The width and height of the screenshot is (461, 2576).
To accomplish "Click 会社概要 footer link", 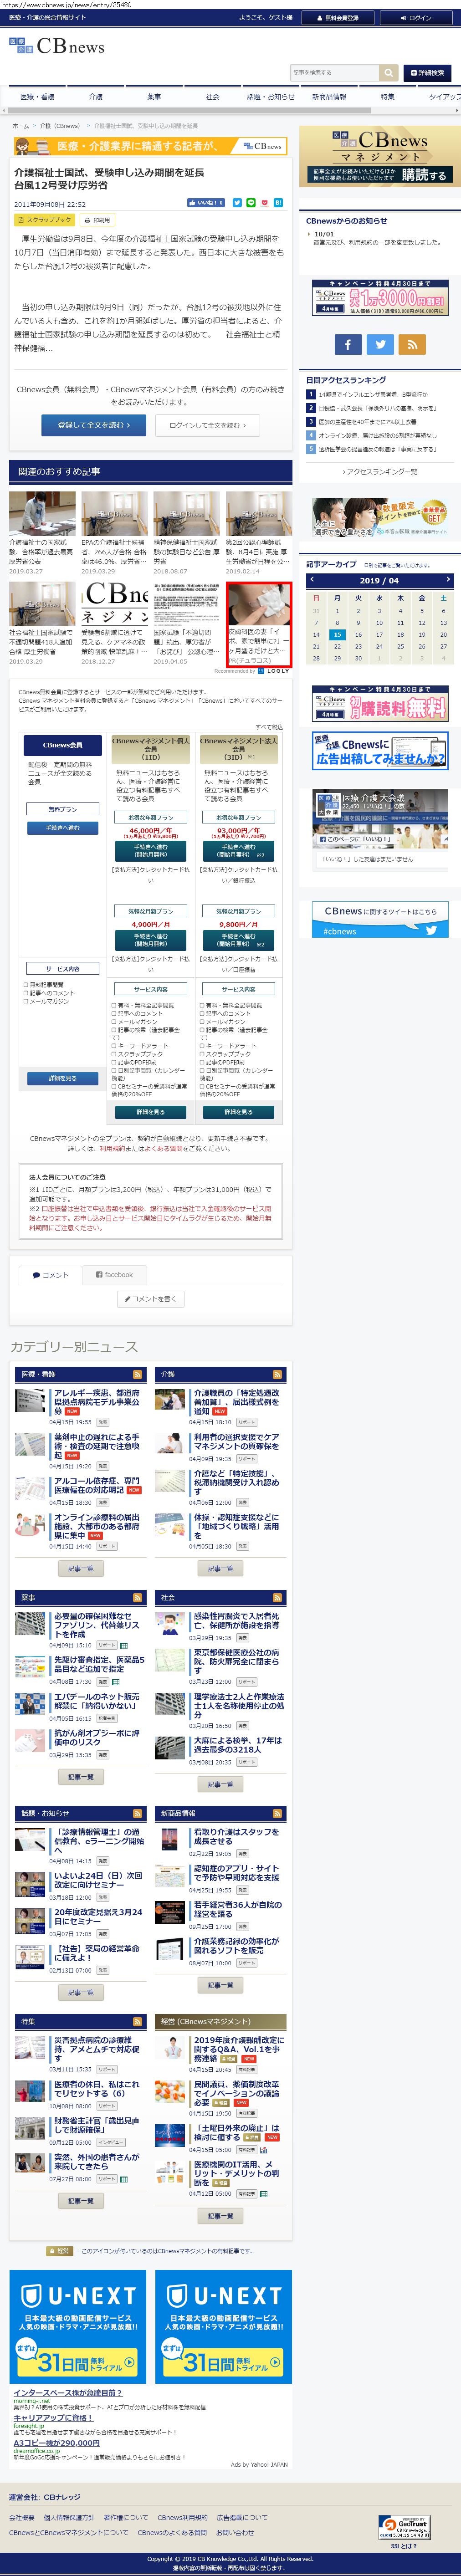I will [21, 2518].
